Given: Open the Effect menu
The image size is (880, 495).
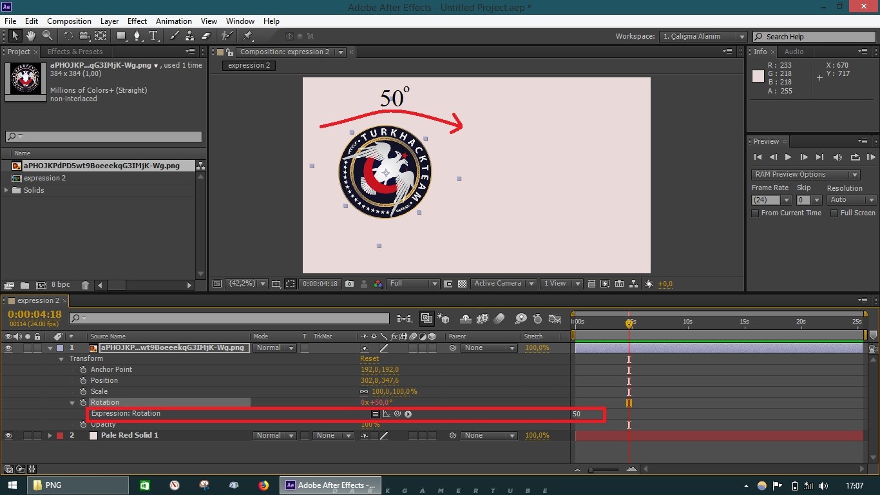Looking at the screenshot, I should point(137,21).
